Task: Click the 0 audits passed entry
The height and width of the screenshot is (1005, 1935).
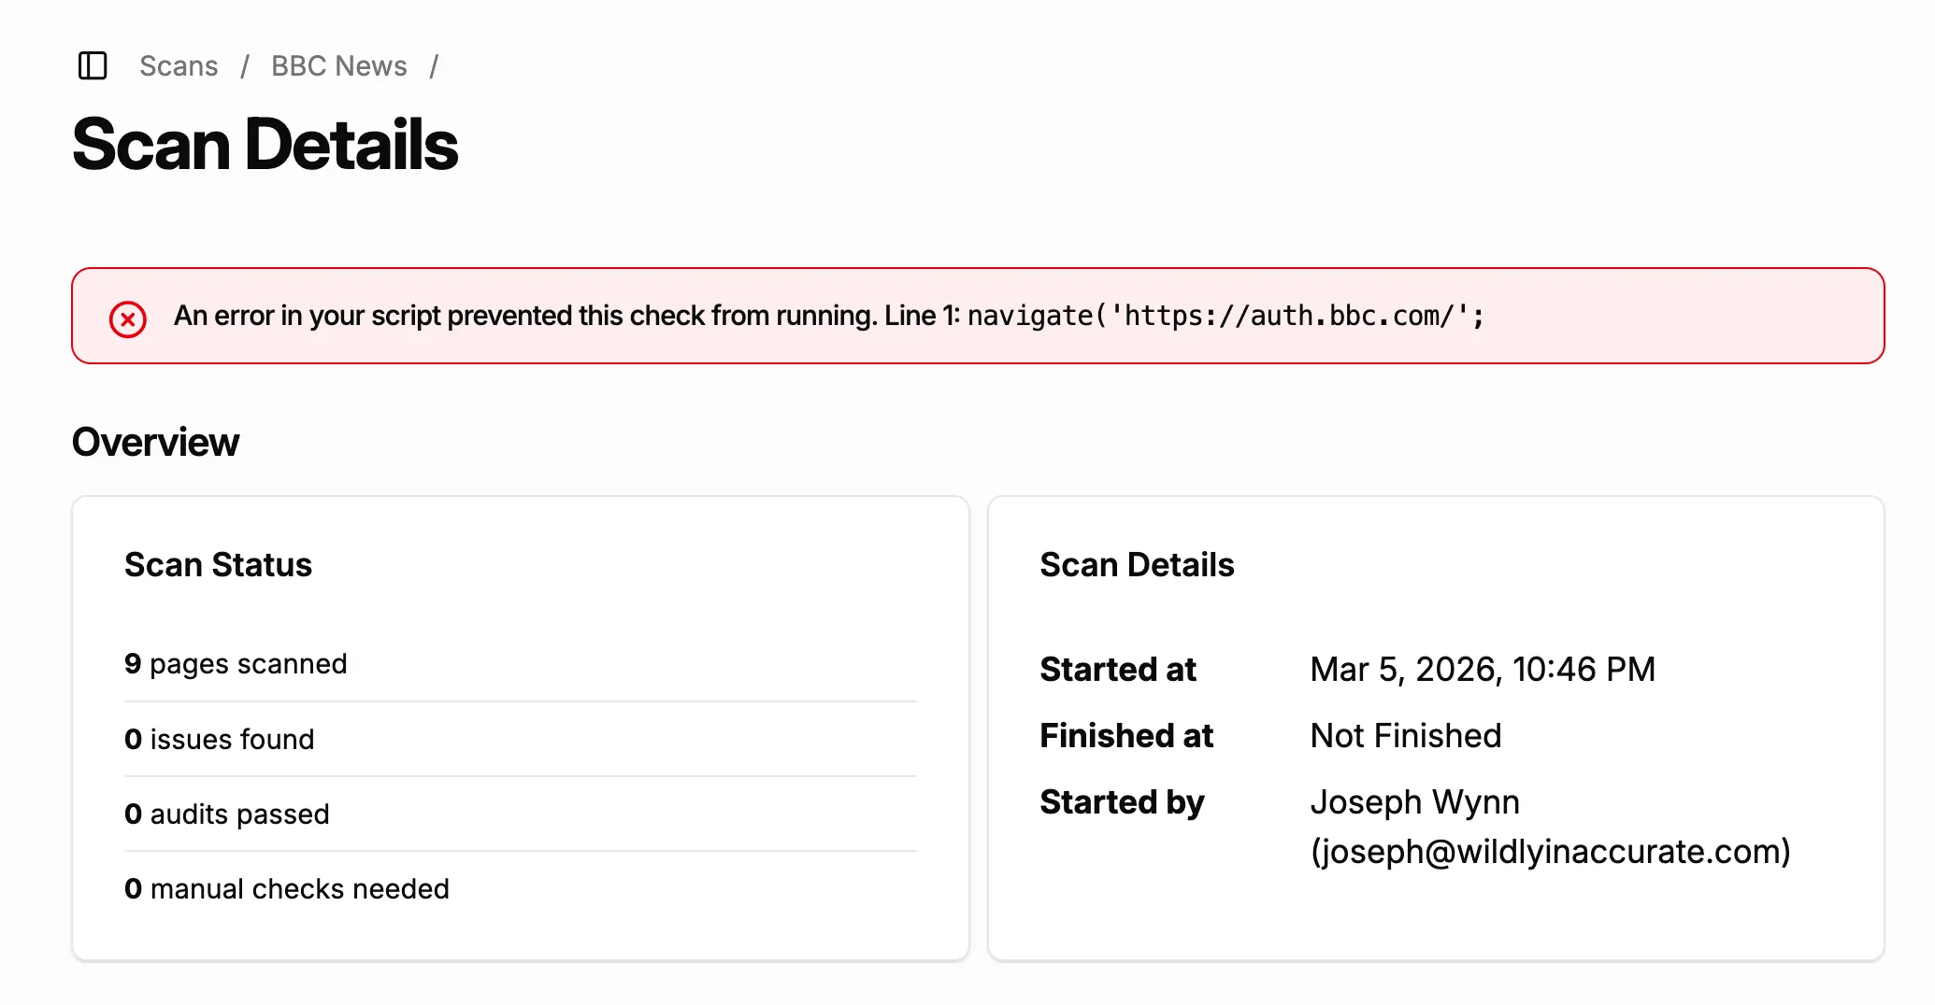Action: (227, 814)
